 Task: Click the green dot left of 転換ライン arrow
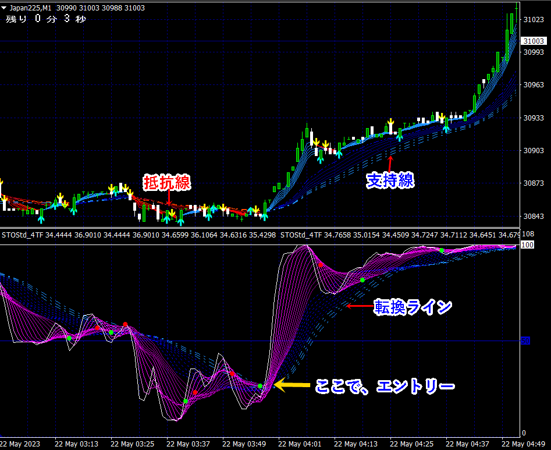coord(362,281)
